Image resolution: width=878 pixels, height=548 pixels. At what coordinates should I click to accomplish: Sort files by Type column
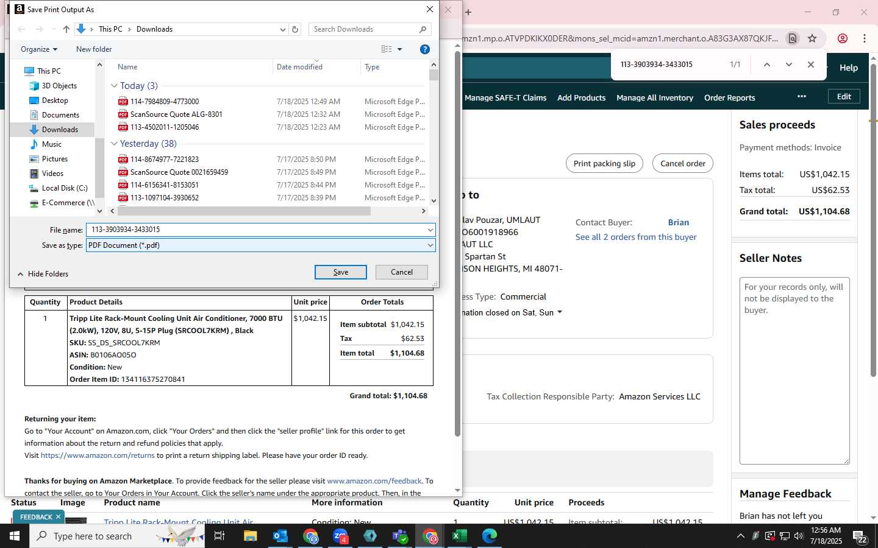[x=372, y=67]
